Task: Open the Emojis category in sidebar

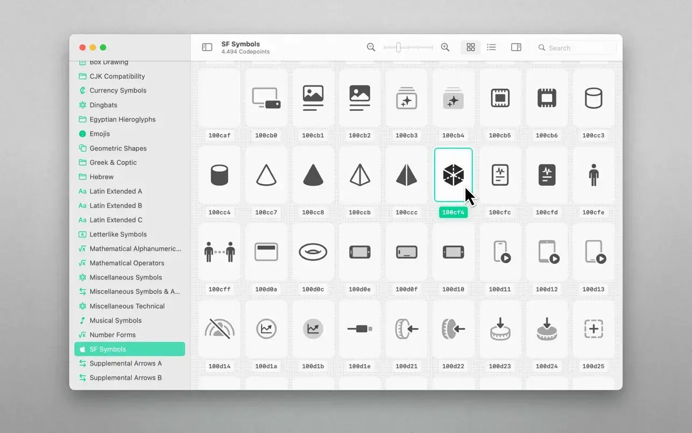Action: click(x=100, y=134)
